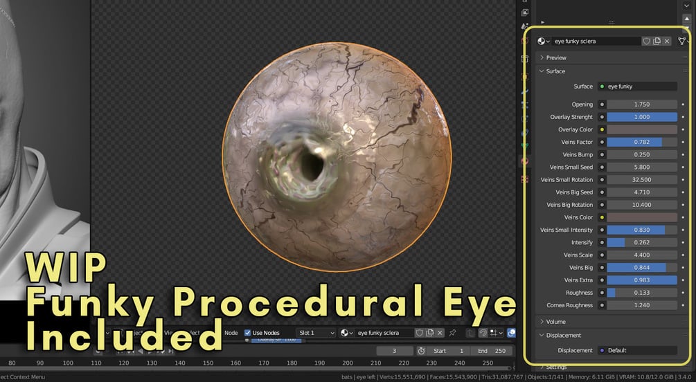
Task: Click the backdrop toggle sphere in node header
Action: [x=511, y=333]
